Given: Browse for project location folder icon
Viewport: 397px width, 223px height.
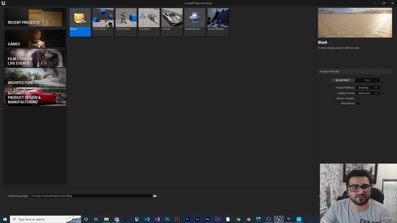Looking at the screenshot, I should (x=154, y=196).
